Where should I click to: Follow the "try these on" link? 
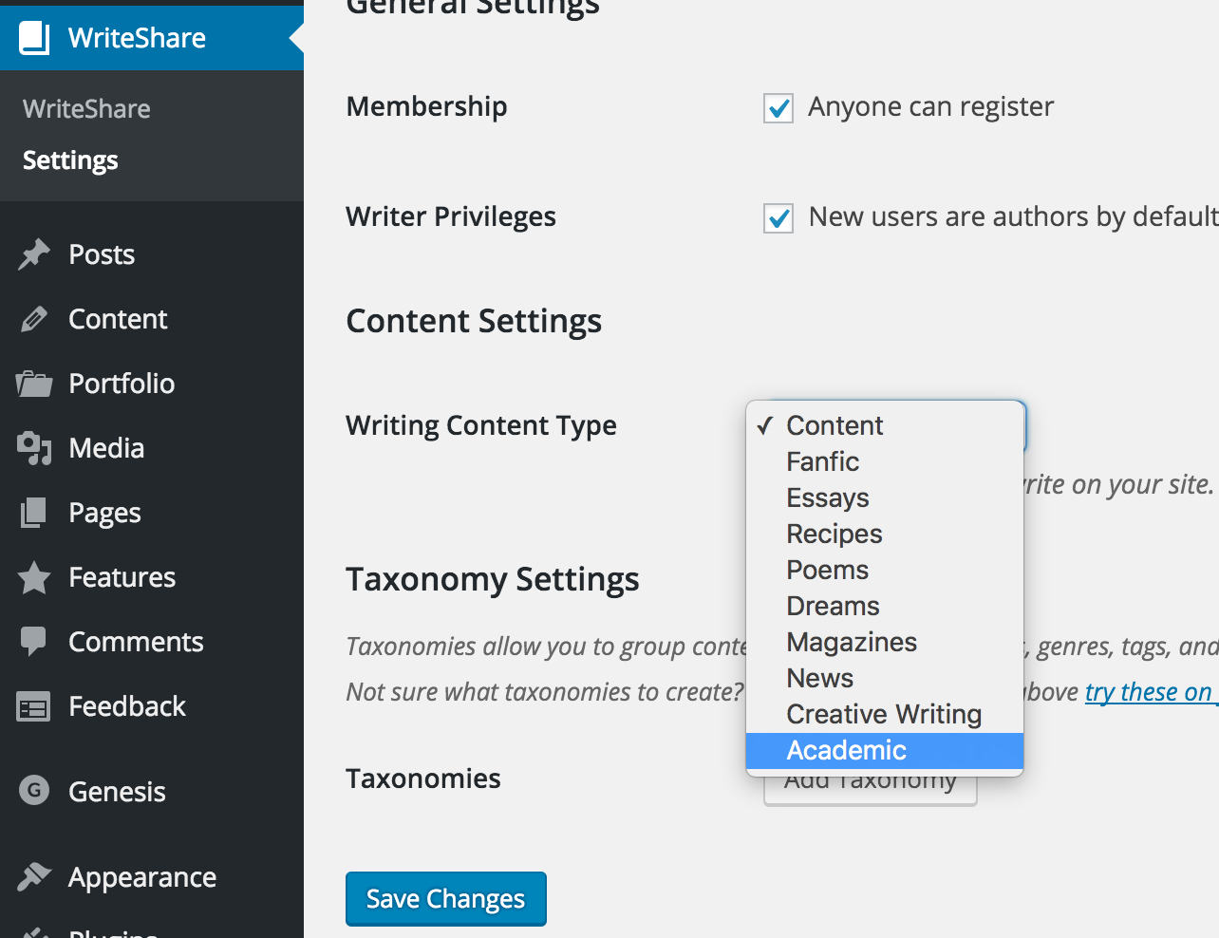[x=1148, y=692]
